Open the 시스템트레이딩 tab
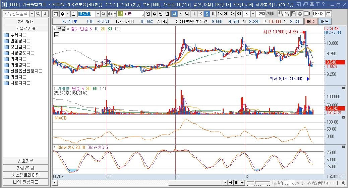The width and height of the screenshot is (348, 188). (25, 175)
